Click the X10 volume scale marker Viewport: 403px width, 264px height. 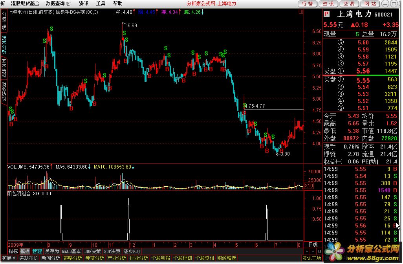tap(309, 185)
